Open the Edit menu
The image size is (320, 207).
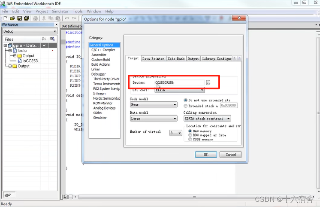pyautogui.click(x=16, y=11)
